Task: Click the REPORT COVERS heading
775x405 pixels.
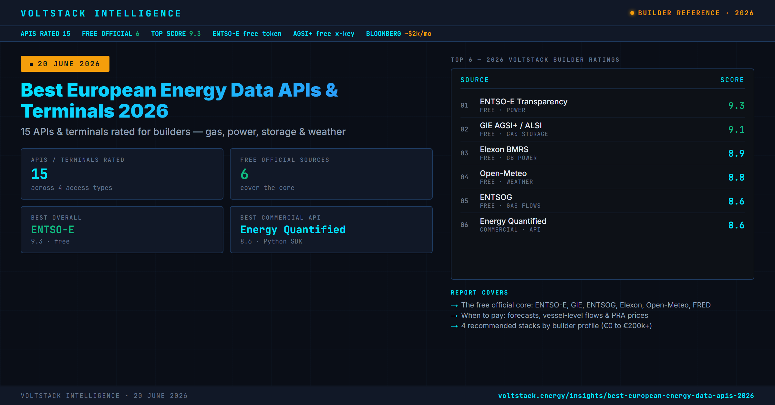Action: pos(480,293)
